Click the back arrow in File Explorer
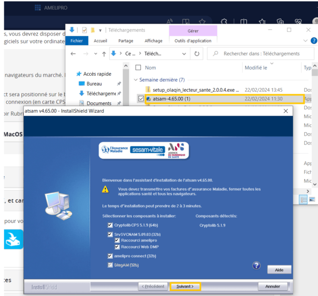The width and height of the screenshot is (318, 296). pyautogui.click(x=73, y=54)
